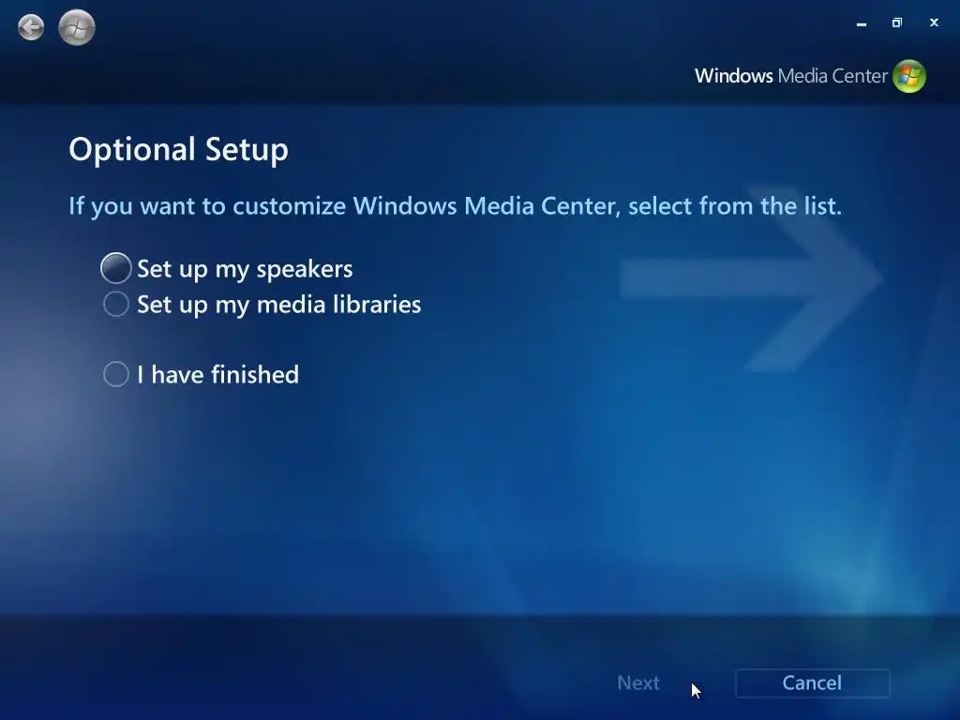Viewport: 960px width, 720px height.
Task: Abort setup with the Cancel button
Action: (813, 682)
